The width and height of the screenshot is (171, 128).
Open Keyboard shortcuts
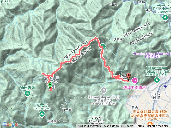coord(89,126)
